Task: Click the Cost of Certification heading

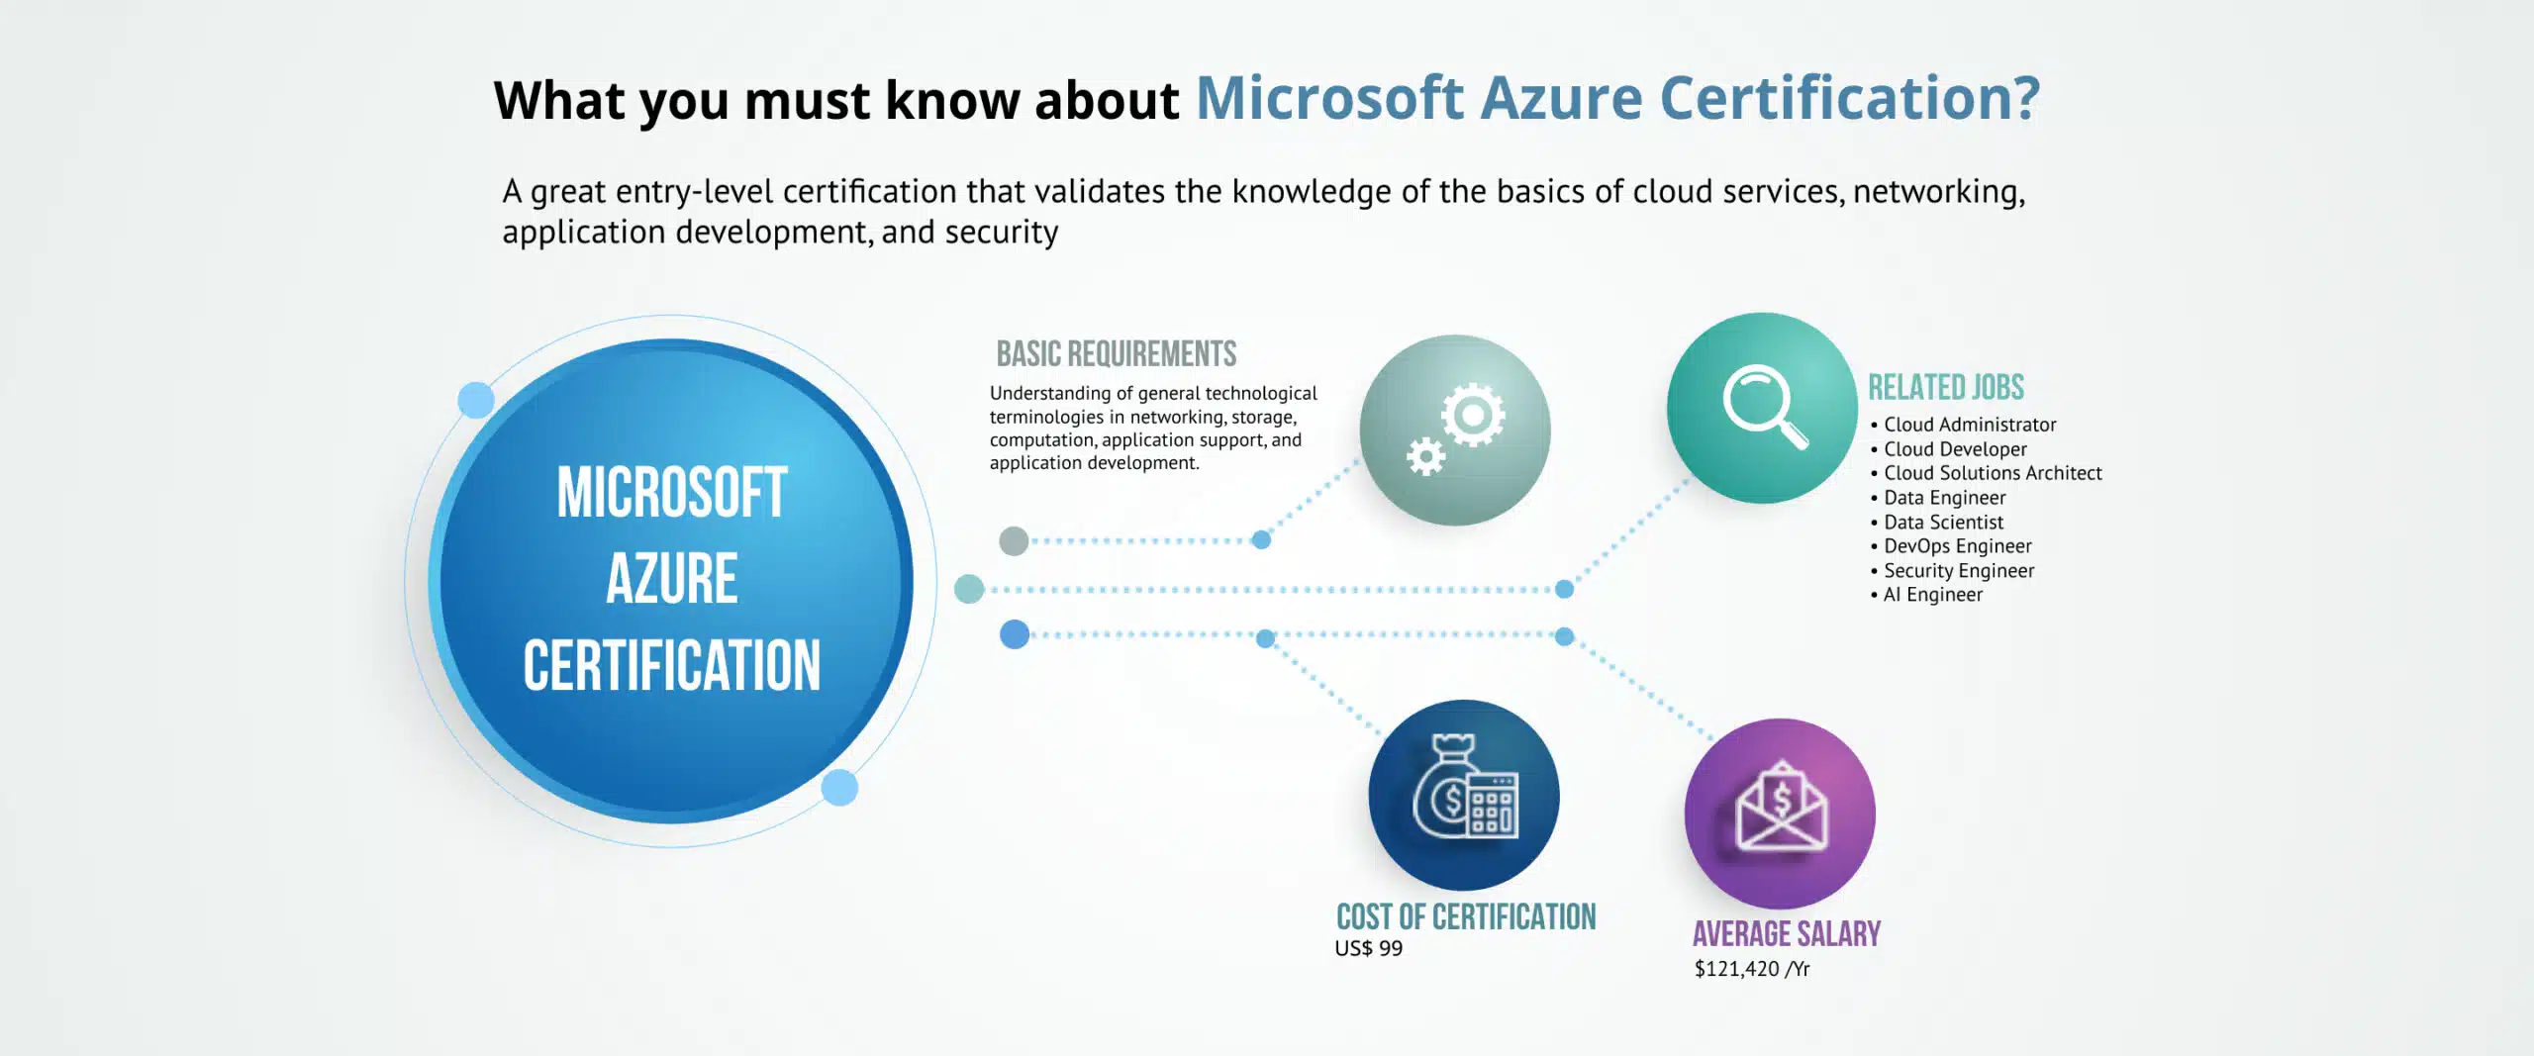Action: pos(1466,917)
